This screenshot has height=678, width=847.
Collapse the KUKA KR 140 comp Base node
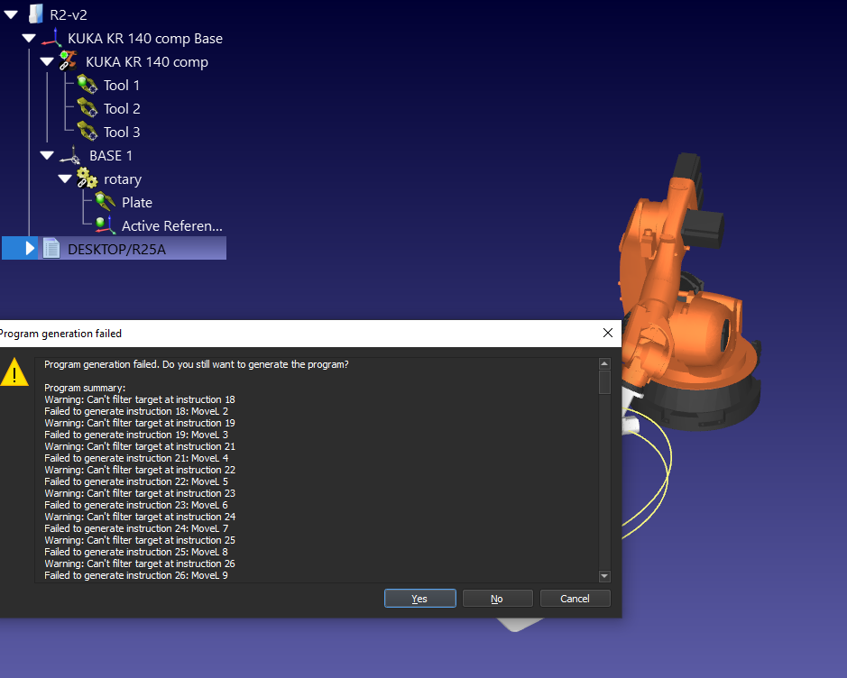tap(29, 39)
